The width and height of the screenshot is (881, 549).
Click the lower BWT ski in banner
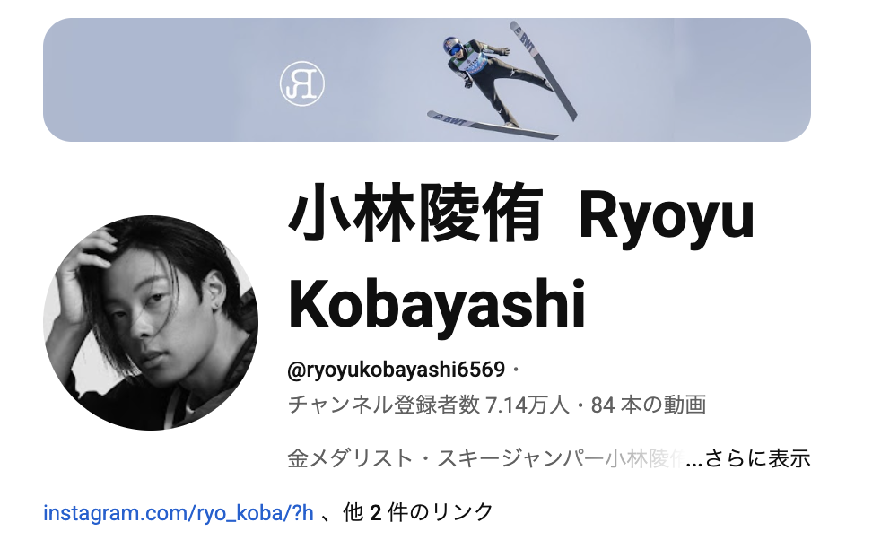(x=493, y=126)
